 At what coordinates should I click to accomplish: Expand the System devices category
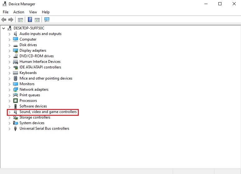click(10, 123)
